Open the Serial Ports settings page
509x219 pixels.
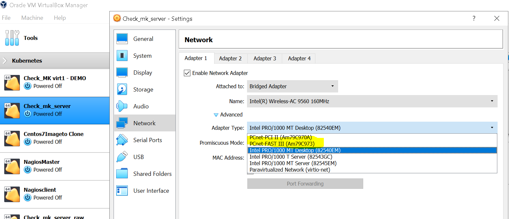tap(122, 140)
